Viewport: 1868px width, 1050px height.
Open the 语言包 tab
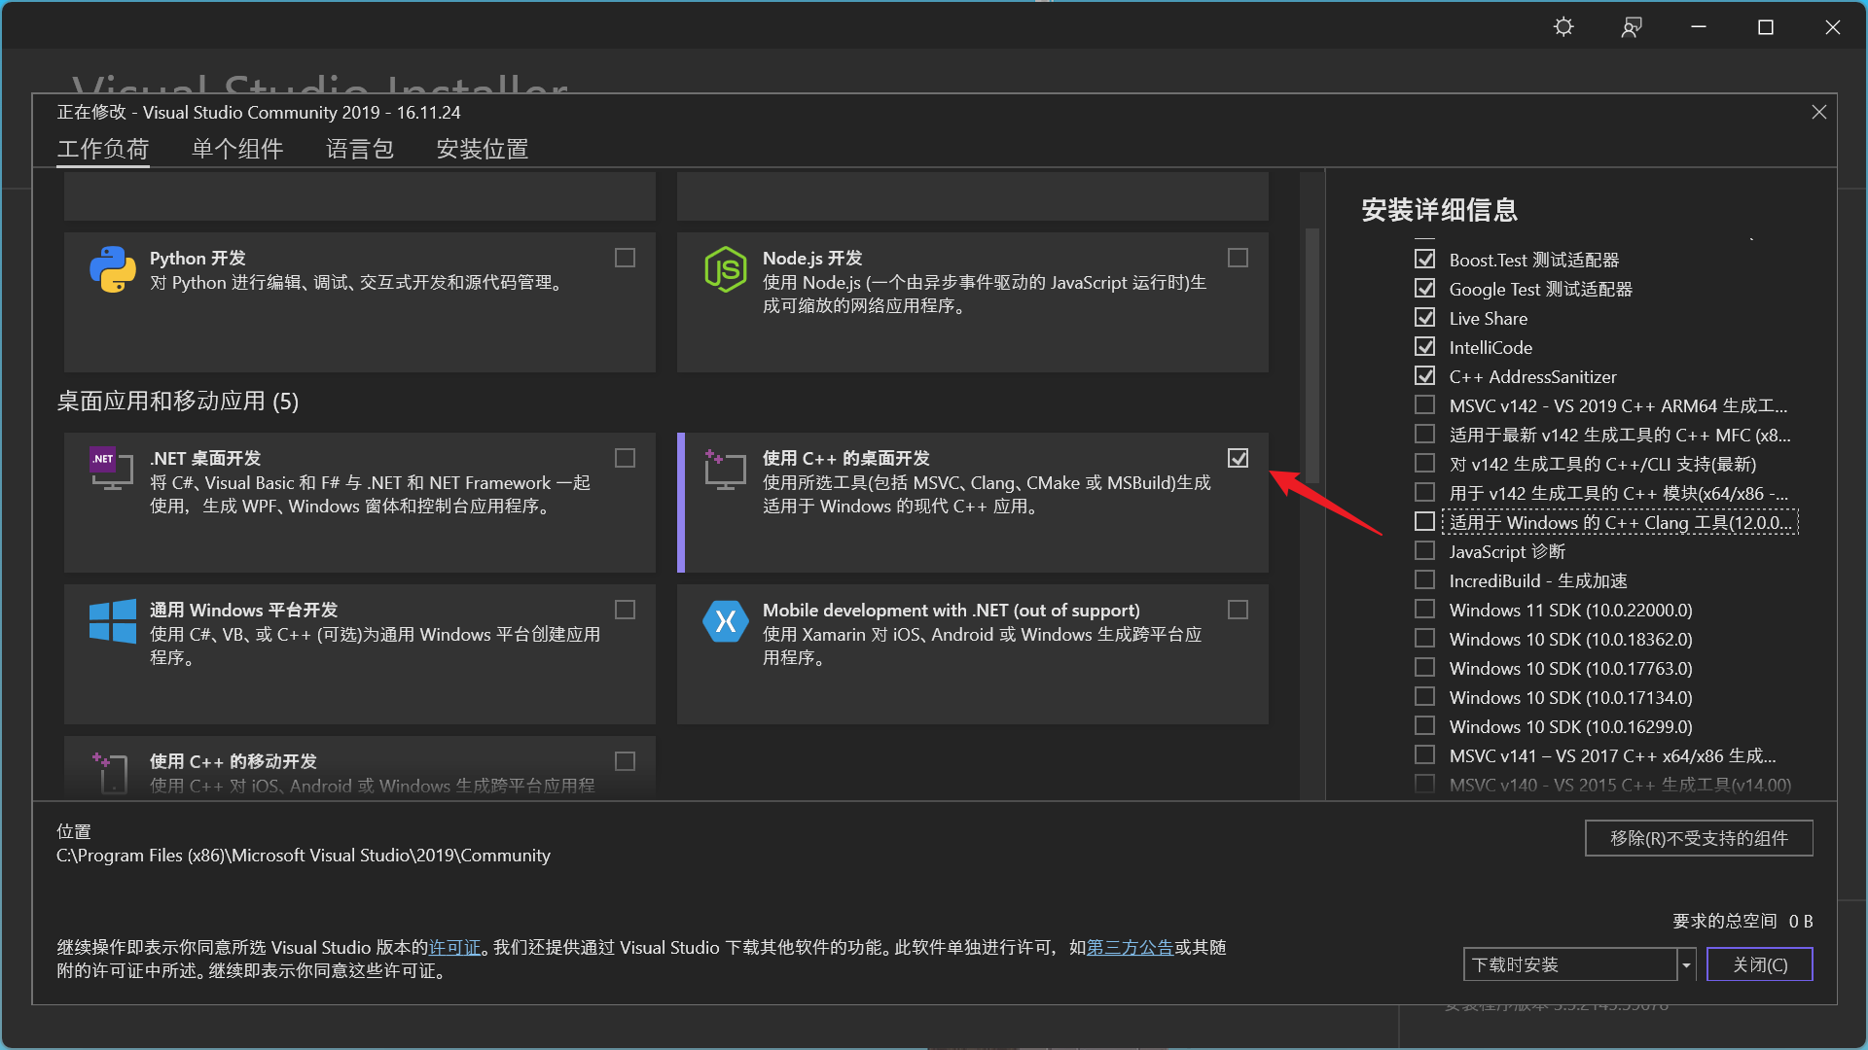point(360,149)
